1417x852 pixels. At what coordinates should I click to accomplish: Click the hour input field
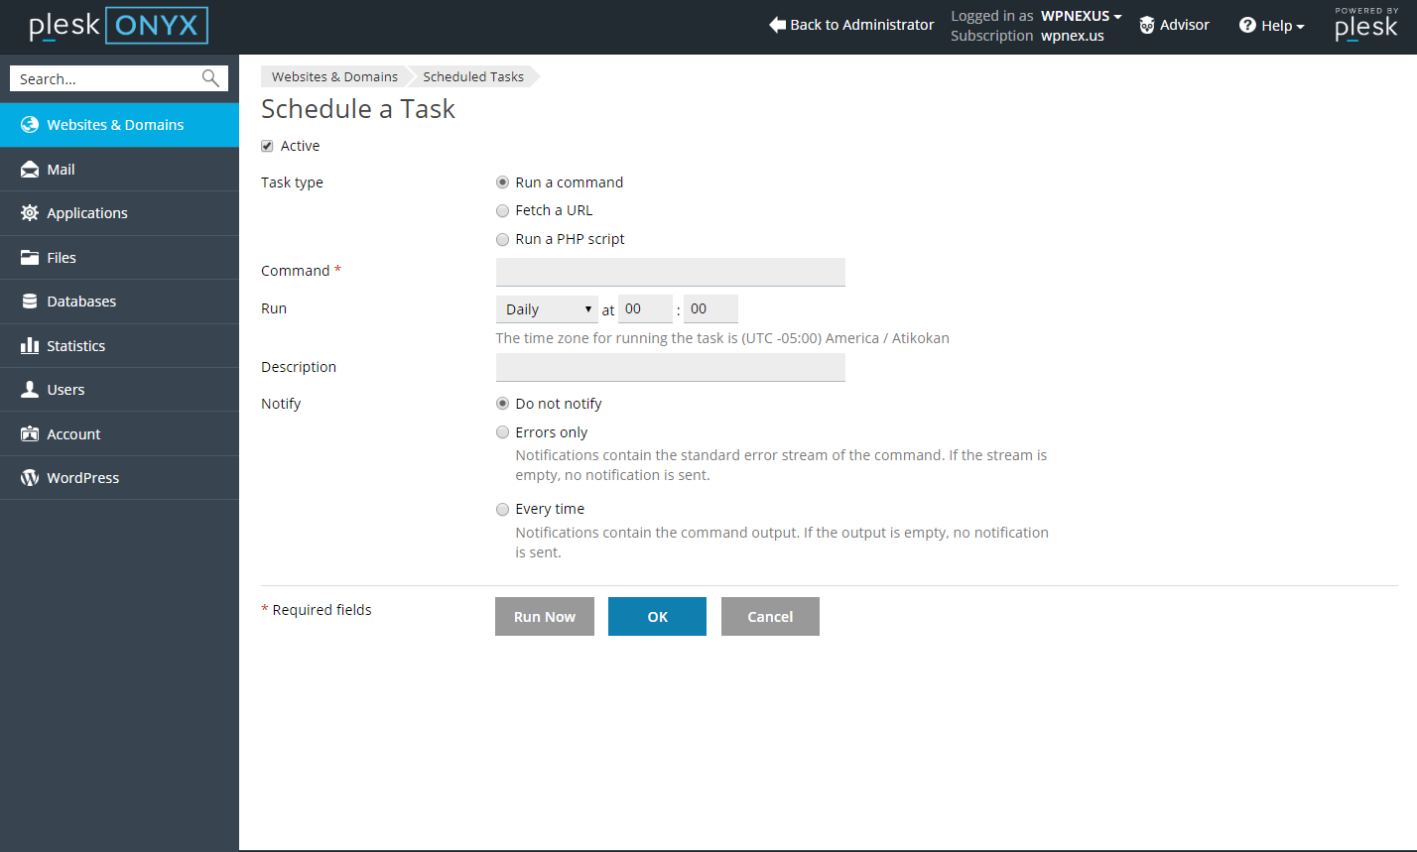645,308
